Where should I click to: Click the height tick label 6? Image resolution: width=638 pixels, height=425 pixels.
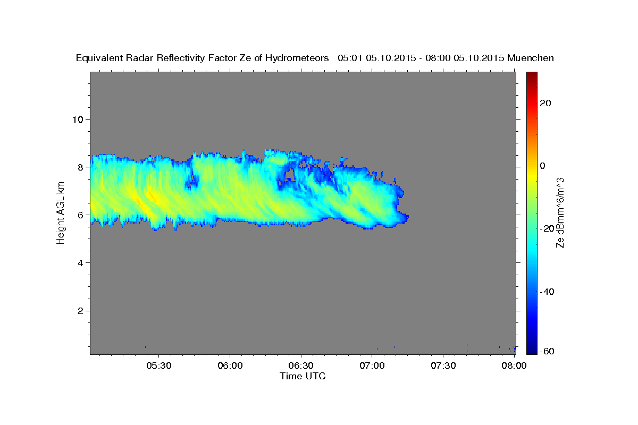tap(81, 215)
